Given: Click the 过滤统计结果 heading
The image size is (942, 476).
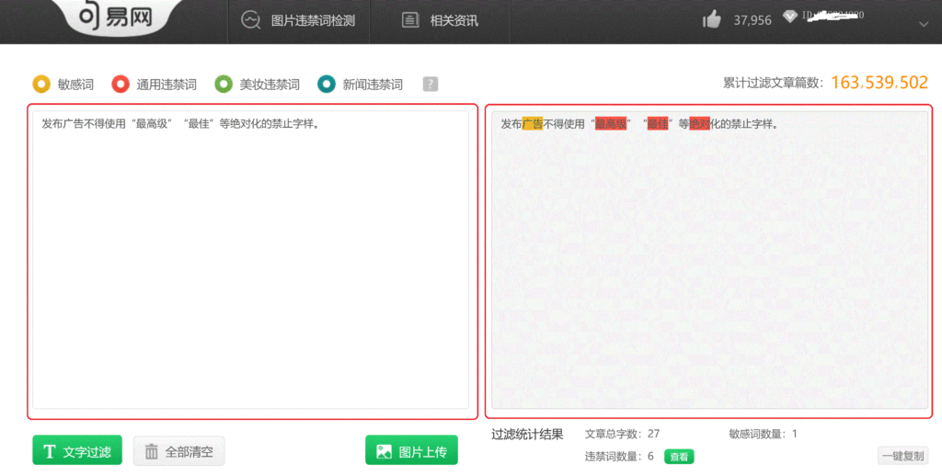Looking at the screenshot, I should 527,434.
